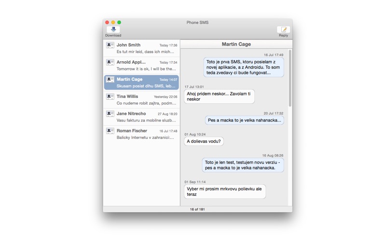Click the Download label text
Screen dimensions: 386x241
(113, 35)
